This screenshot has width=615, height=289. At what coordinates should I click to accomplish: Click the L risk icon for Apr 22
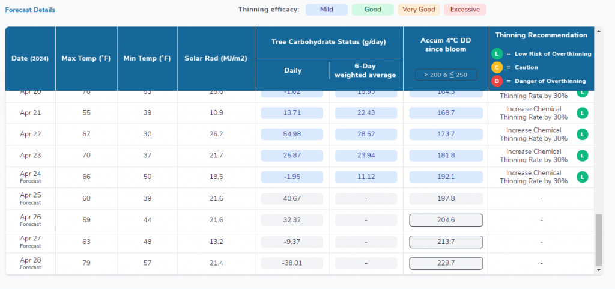(581, 135)
